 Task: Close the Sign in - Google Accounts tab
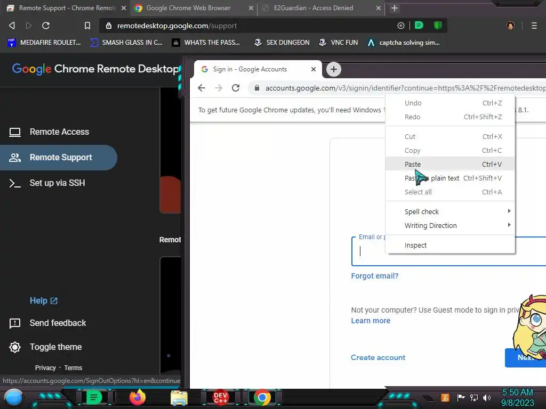(314, 69)
